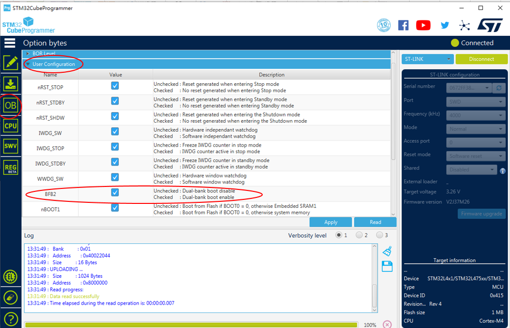Viewport: 510px width, 328px height.
Task: Open the Reset mode dropdown
Action: (x=476, y=156)
